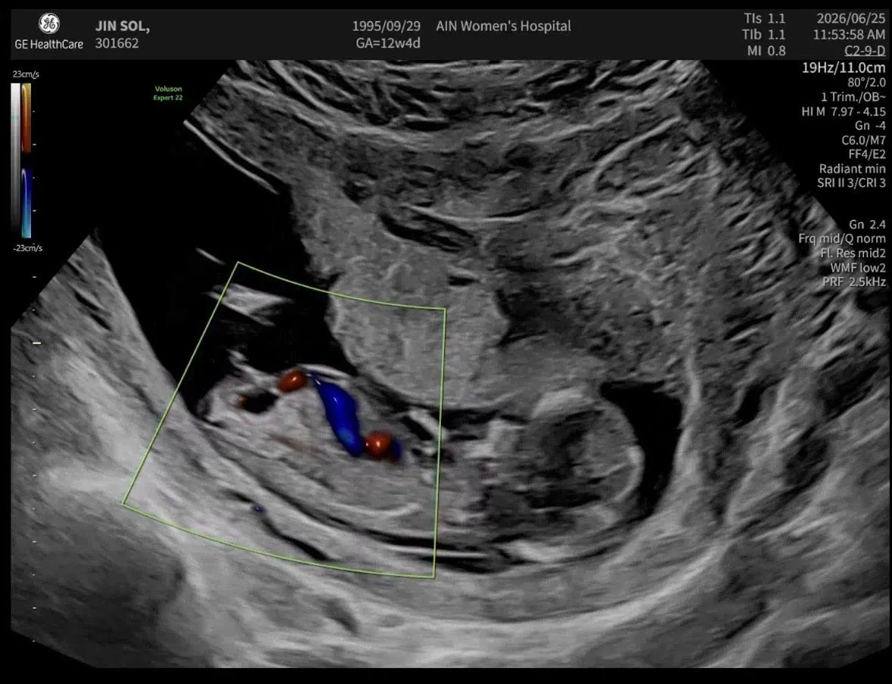
Task: Click the PRF 2.5kHz setting
Action: coord(854,281)
